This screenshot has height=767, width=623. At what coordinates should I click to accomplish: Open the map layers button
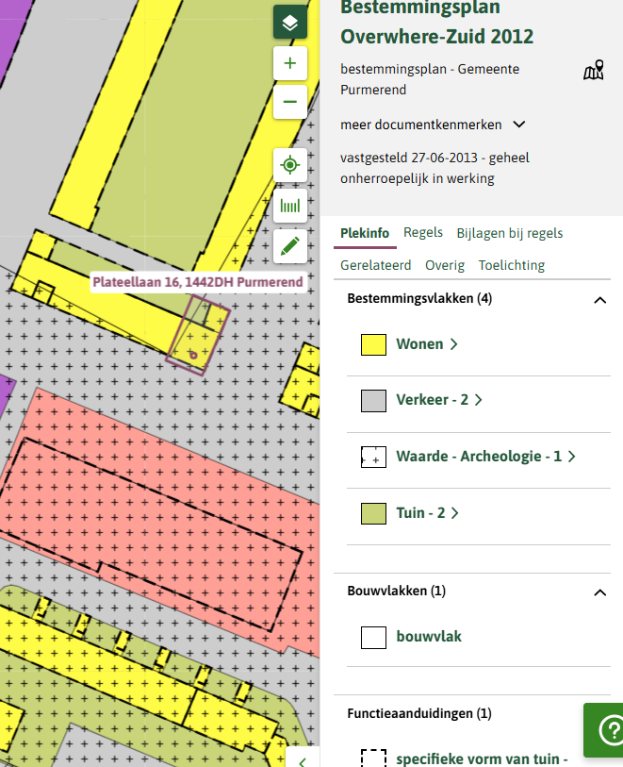tap(290, 22)
